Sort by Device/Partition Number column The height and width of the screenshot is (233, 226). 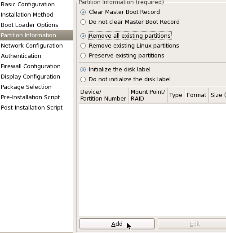click(x=104, y=95)
